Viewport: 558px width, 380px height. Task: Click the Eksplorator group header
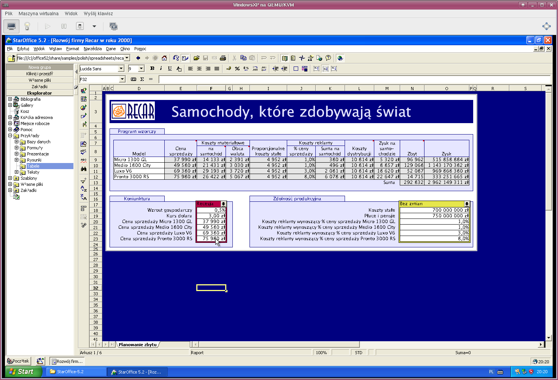click(40, 93)
